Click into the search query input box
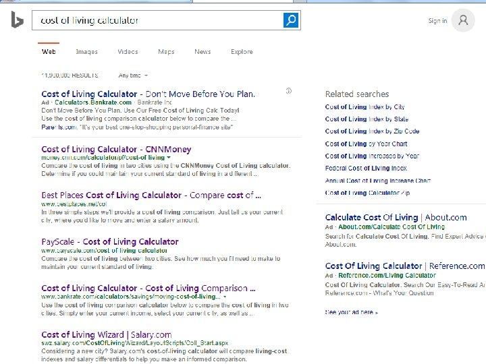 (157, 20)
